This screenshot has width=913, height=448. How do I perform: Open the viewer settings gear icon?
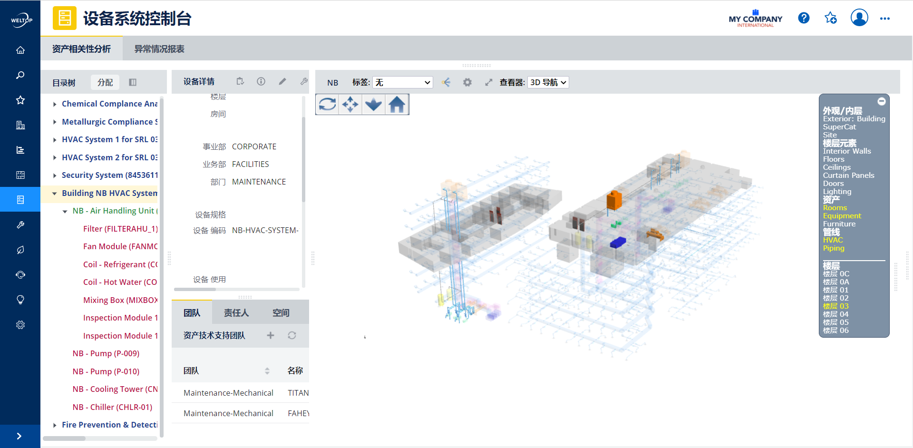467,82
